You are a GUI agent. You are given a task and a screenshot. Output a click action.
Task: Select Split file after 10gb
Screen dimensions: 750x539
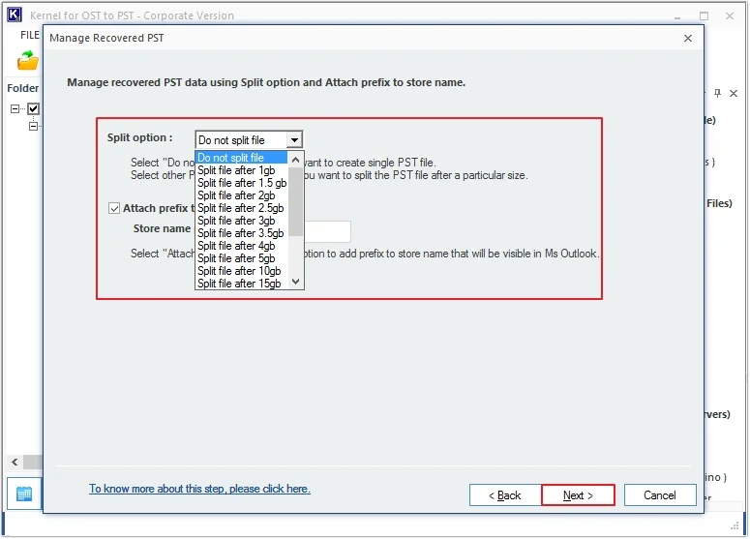(242, 271)
